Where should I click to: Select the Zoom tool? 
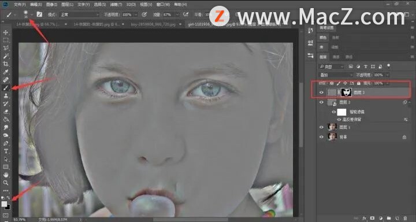coord(6,183)
